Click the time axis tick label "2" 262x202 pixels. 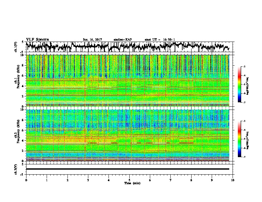(67, 180)
